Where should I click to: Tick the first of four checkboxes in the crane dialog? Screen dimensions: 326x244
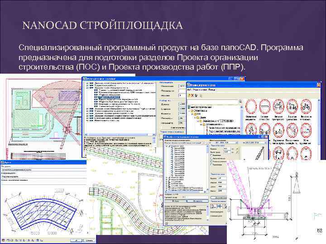(x=211, y=155)
